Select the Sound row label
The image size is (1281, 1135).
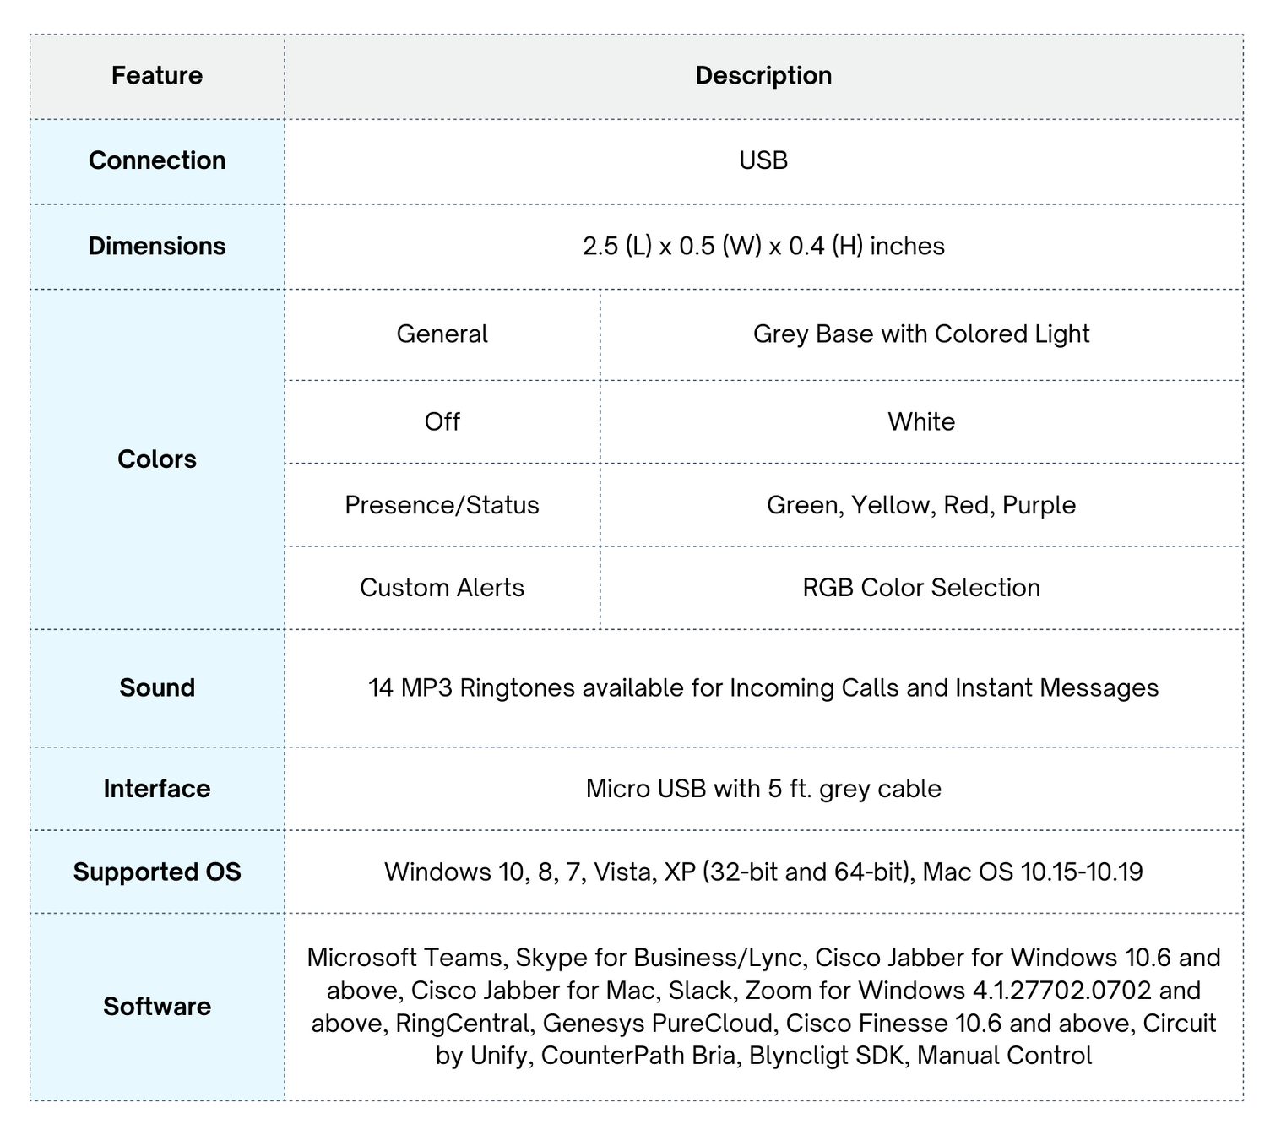(x=157, y=687)
